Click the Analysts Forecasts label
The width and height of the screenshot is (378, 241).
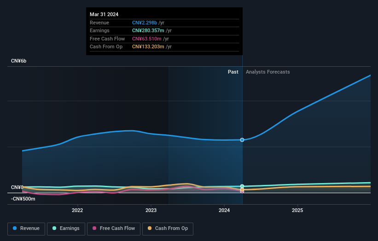click(x=268, y=72)
